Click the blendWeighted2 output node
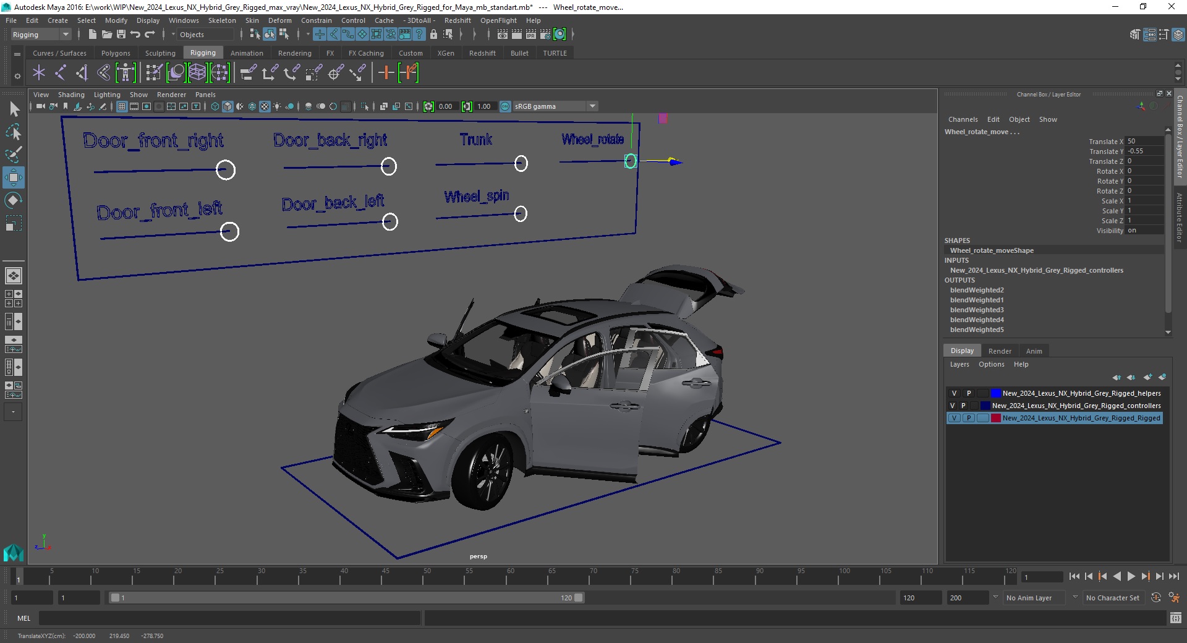Image resolution: width=1187 pixels, height=643 pixels. 977,290
